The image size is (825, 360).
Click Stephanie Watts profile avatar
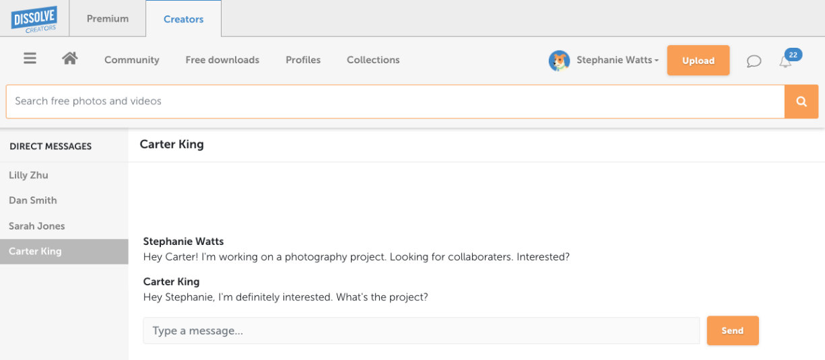click(559, 61)
